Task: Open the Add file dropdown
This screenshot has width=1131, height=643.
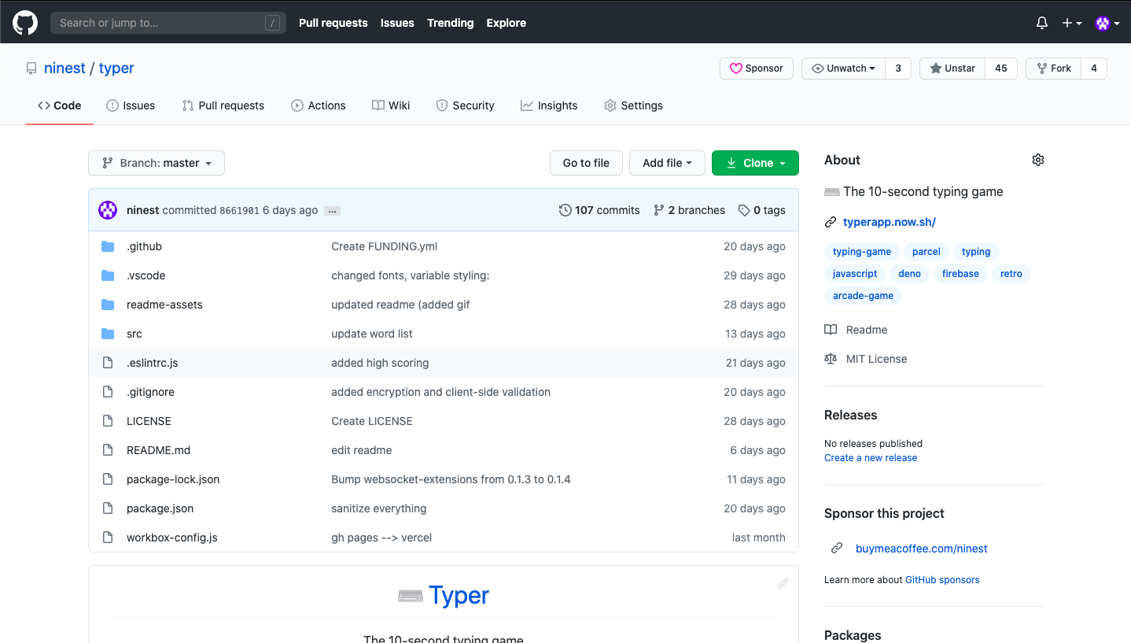Action: 667,163
